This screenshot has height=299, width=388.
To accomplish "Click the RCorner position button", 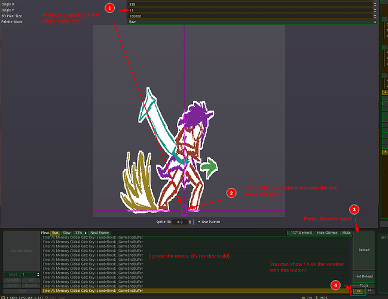I will 31,286.
